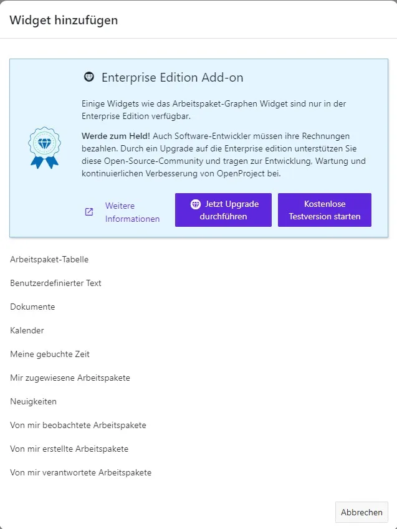
Task: Choose the Neuigkeiten widget
Action: tap(33, 401)
